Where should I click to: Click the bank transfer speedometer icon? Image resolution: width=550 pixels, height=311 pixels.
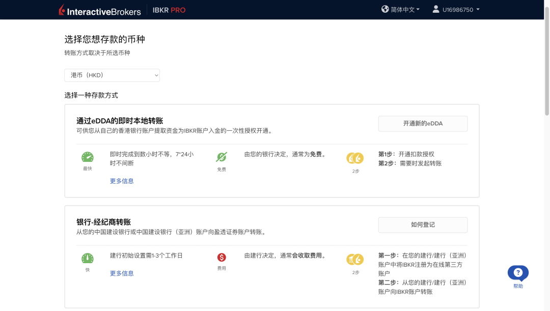[x=88, y=259]
